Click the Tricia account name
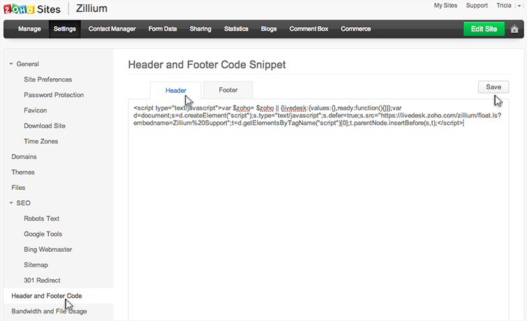This screenshot has width=527, height=321. pos(504,6)
